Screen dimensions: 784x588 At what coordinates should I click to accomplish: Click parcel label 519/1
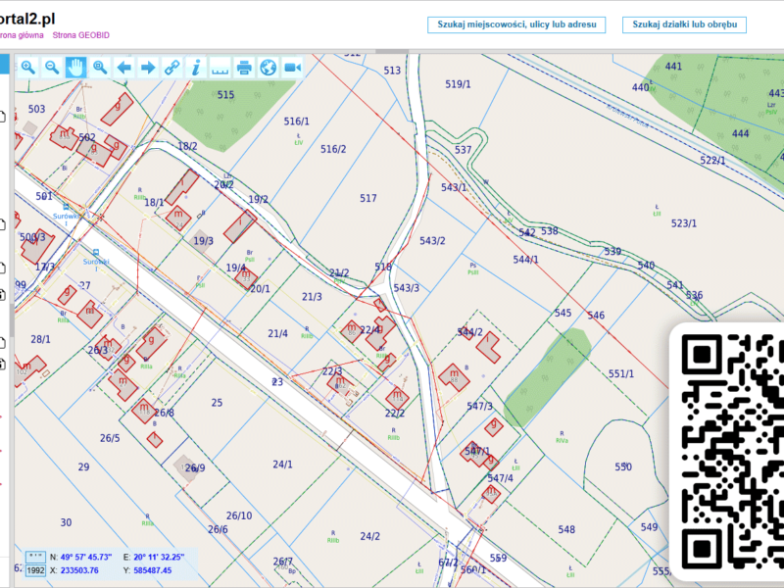click(458, 84)
